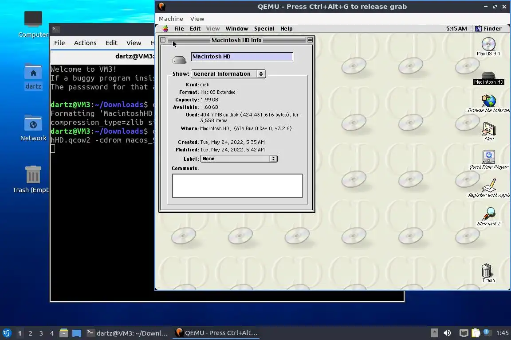Select the Browse the Internet icon
511x340 pixels.
point(488,101)
